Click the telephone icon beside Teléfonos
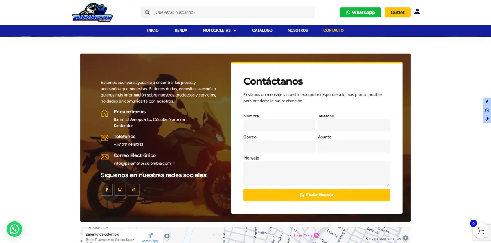 click(105, 138)
